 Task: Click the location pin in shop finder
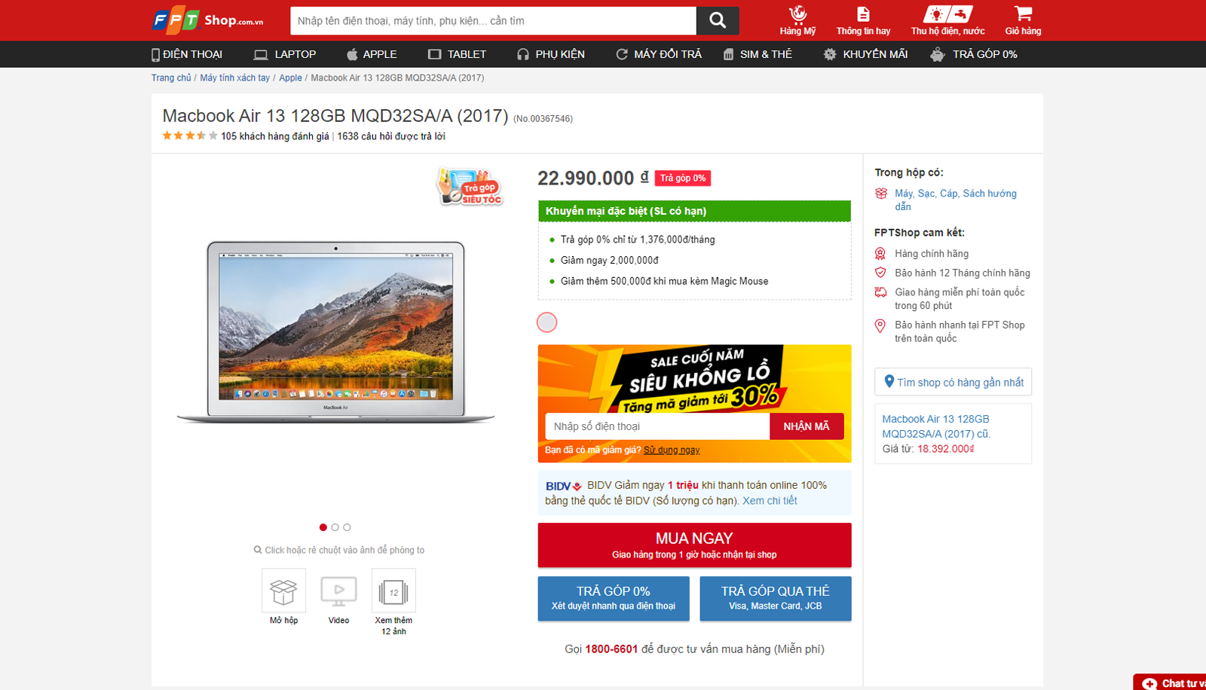click(x=889, y=382)
